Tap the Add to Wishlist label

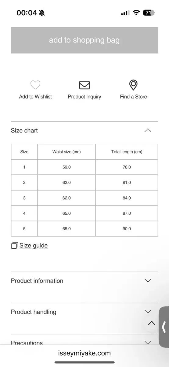tap(35, 97)
